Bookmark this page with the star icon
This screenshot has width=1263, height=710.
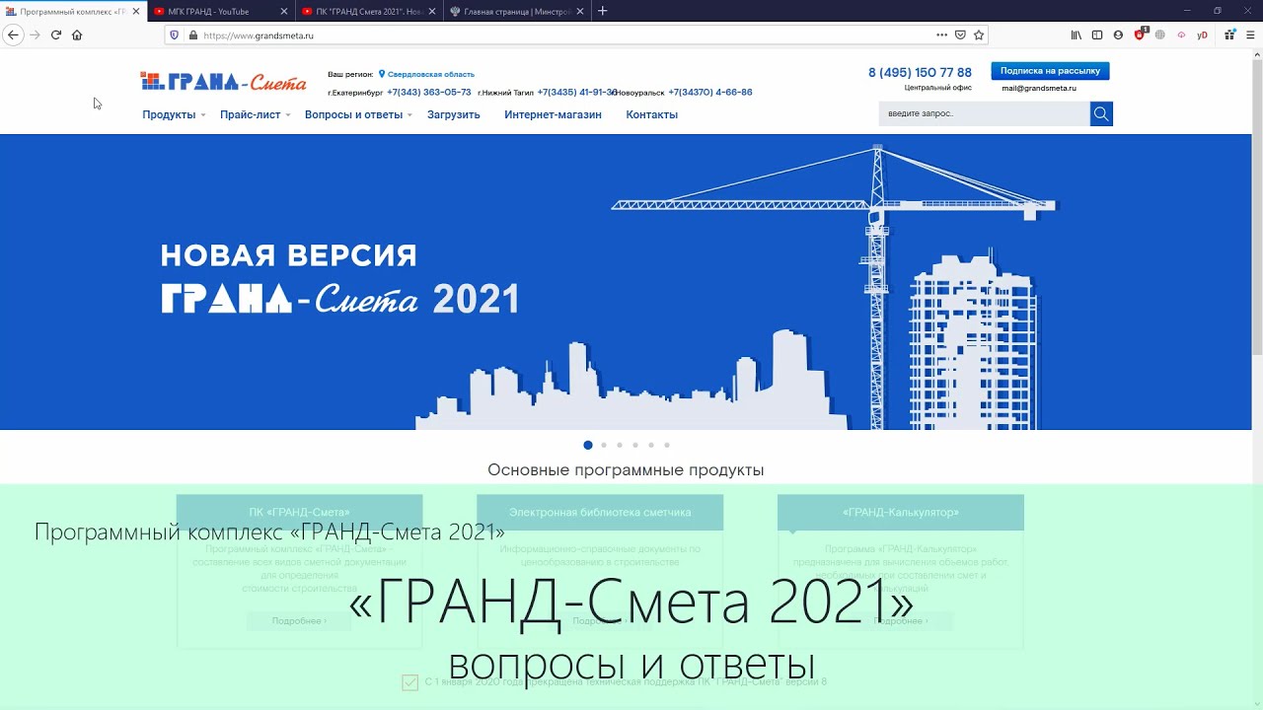pyautogui.click(x=979, y=35)
